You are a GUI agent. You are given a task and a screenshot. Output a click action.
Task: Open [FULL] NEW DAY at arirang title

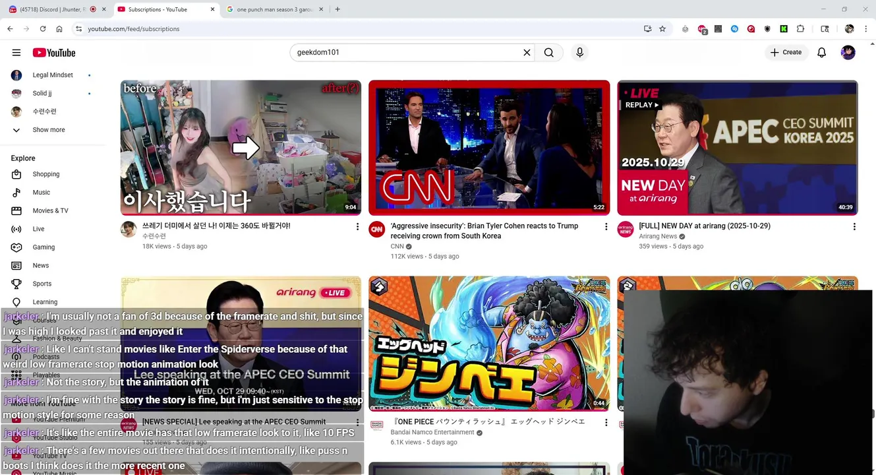click(x=705, y=226)
